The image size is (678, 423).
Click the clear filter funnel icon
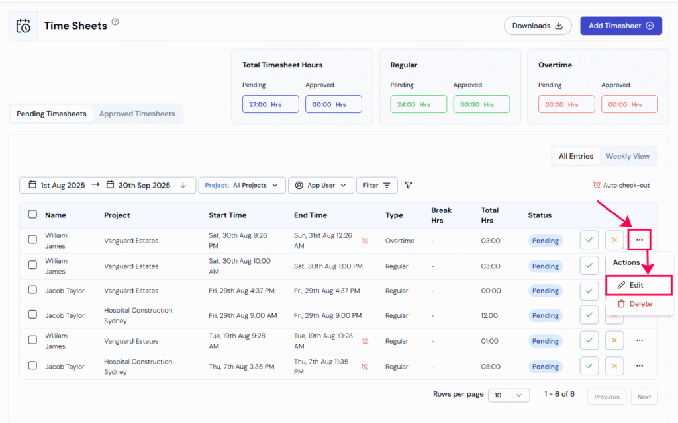[x=409, y=186]
